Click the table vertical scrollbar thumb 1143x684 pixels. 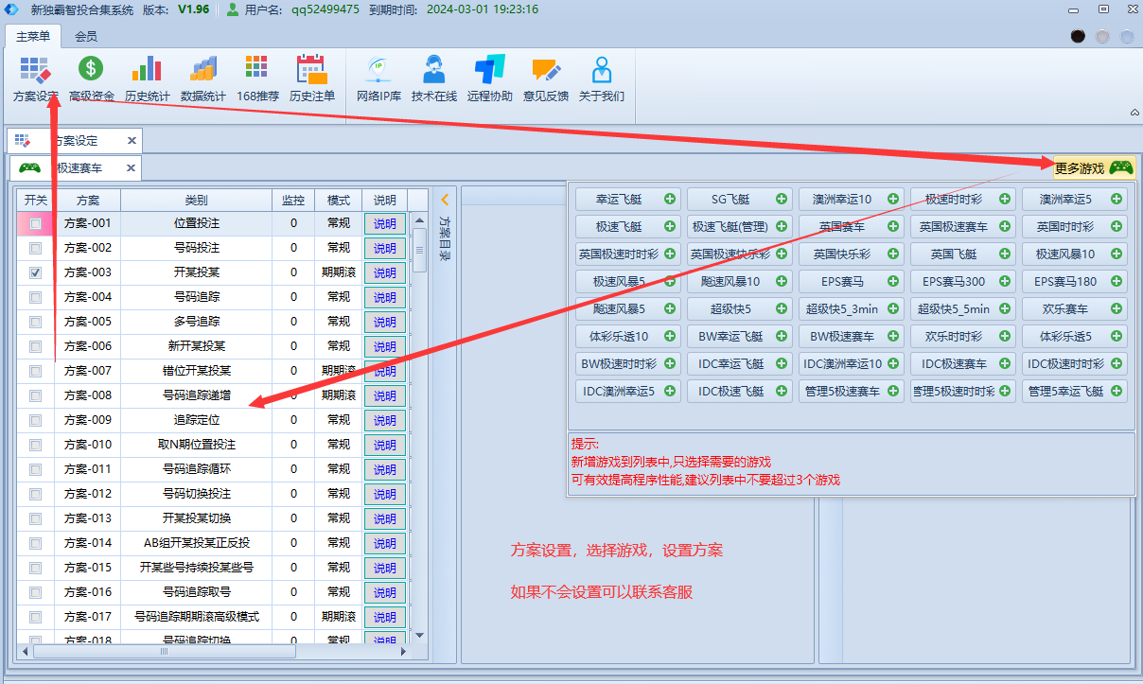418,250
